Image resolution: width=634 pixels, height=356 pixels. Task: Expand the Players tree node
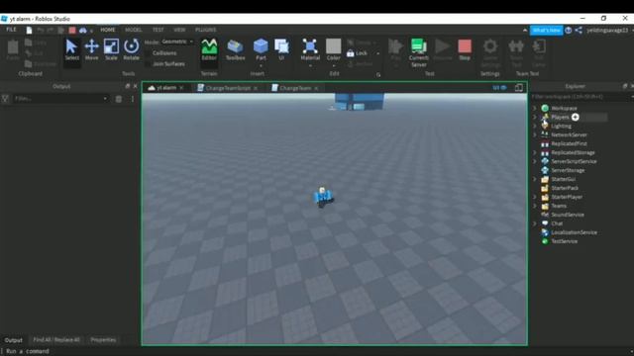click(535, 117)
